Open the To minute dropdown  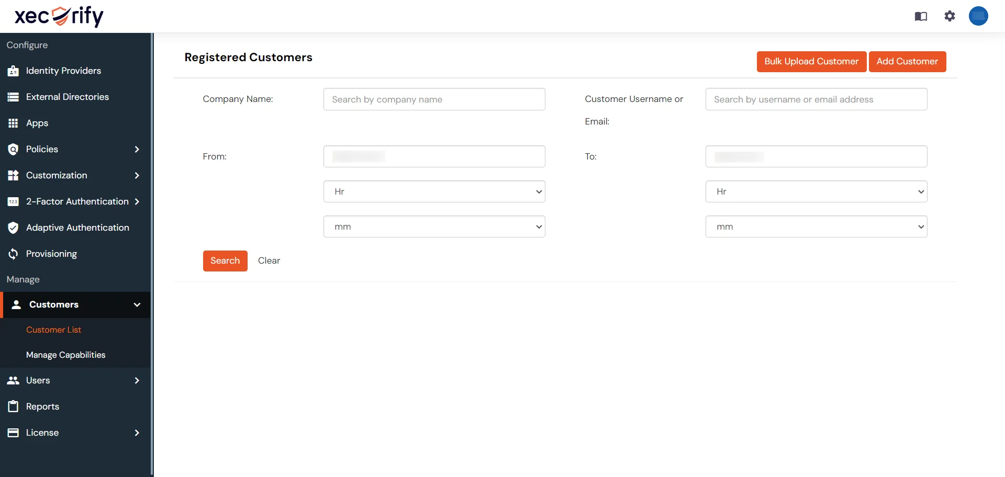click(816, 226)
